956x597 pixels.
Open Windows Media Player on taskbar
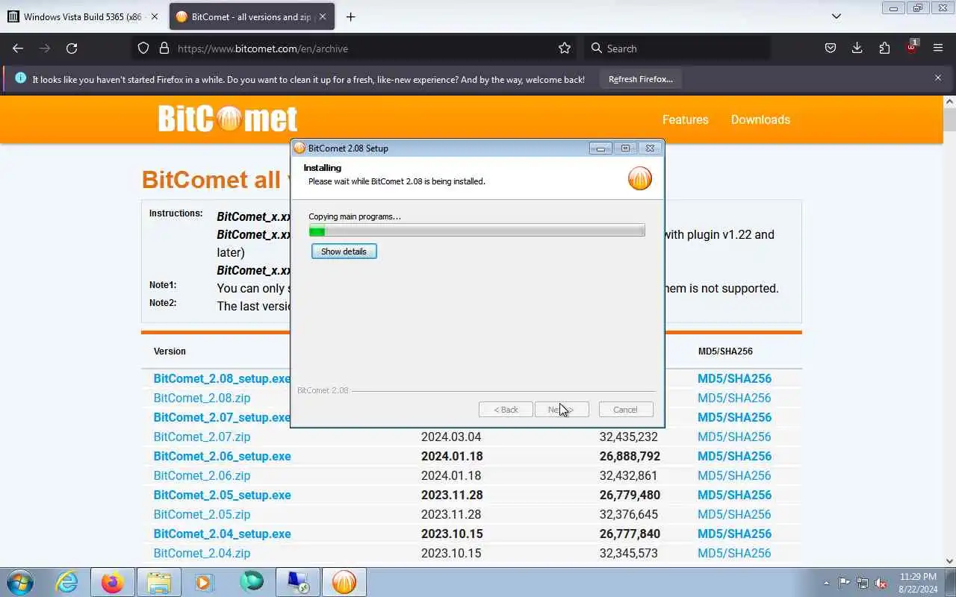click(x=205, y=582)
